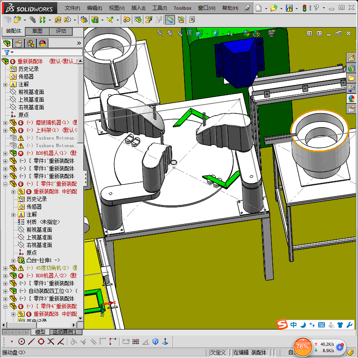The height and width of the screenshot is (358, 358).
Task: Click the Mate paperclip toolbar icon
Action: pyautogui.click(x=33, y=20)
